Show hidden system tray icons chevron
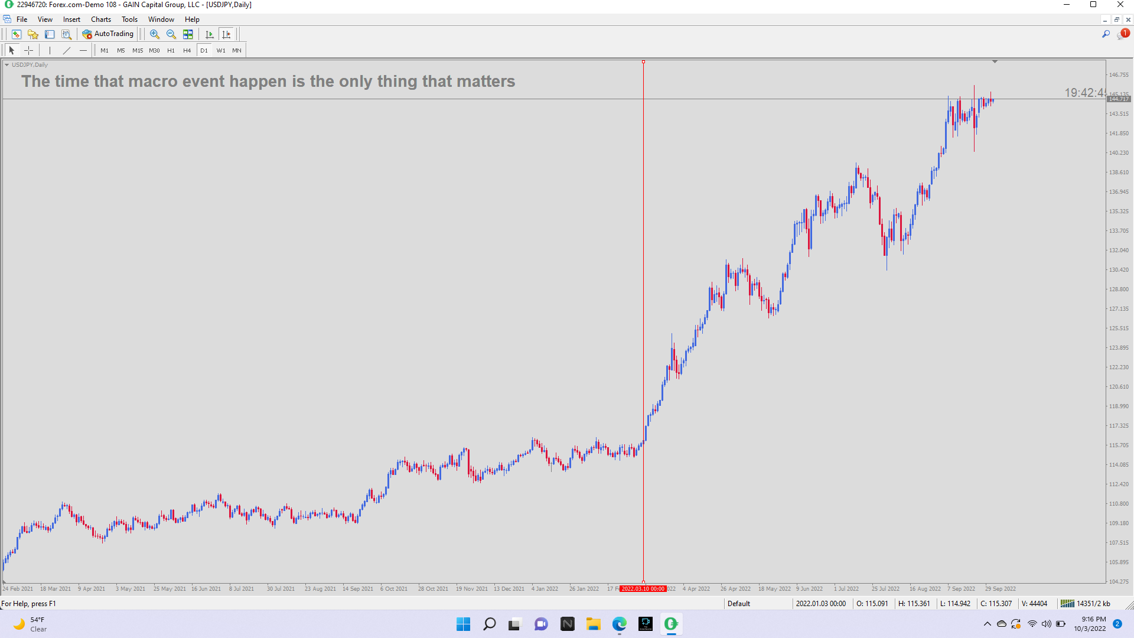This screenshot has height=638, width=1134. [987, 624]
